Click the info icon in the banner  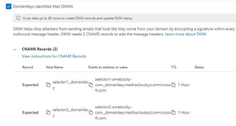[x=19, y=18]
